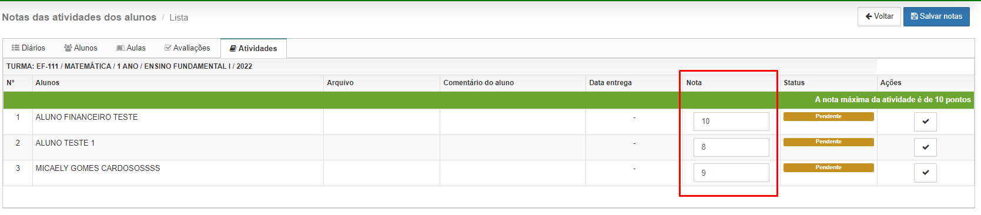Open the Aulas tab

[x=131, y=48]
